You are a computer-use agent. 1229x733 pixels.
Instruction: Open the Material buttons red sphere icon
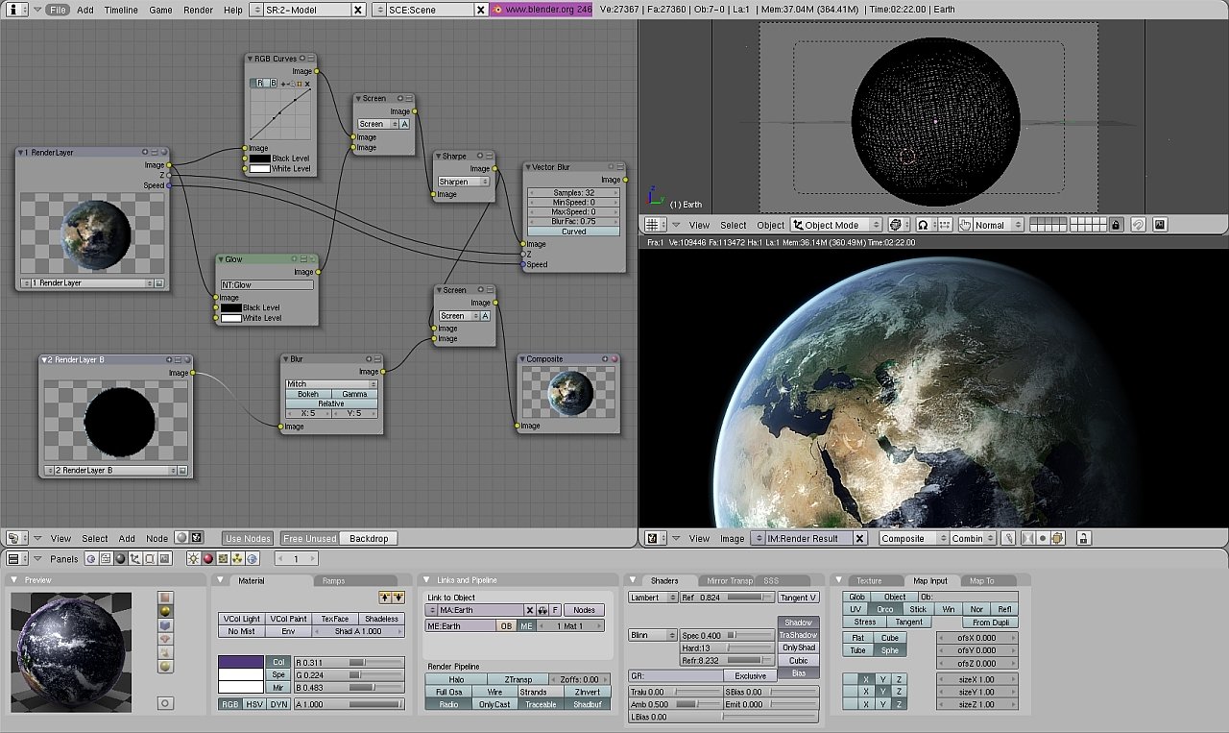(x=207, y=558)
